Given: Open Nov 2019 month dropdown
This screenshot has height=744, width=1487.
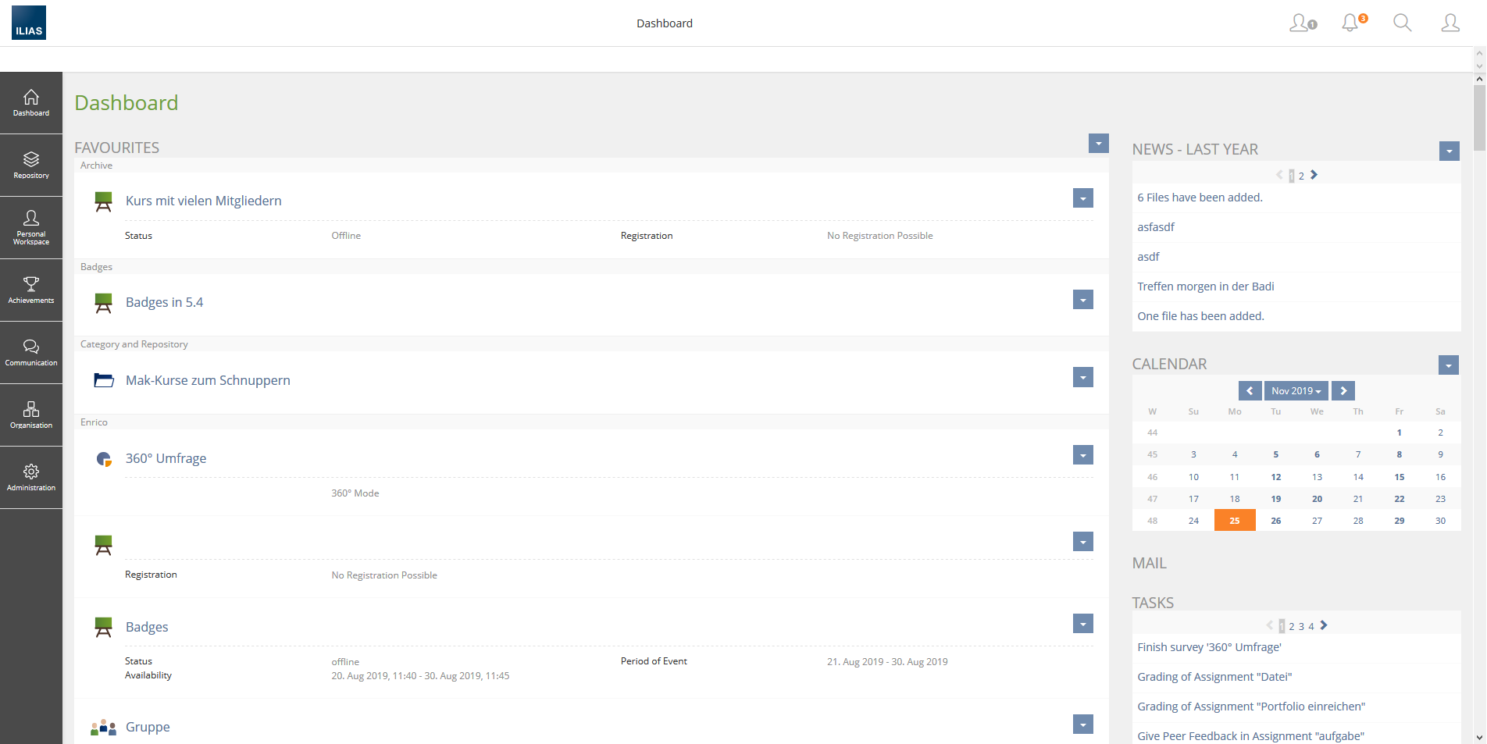Looking at the screenshot, I should [x=1296, y=391].
